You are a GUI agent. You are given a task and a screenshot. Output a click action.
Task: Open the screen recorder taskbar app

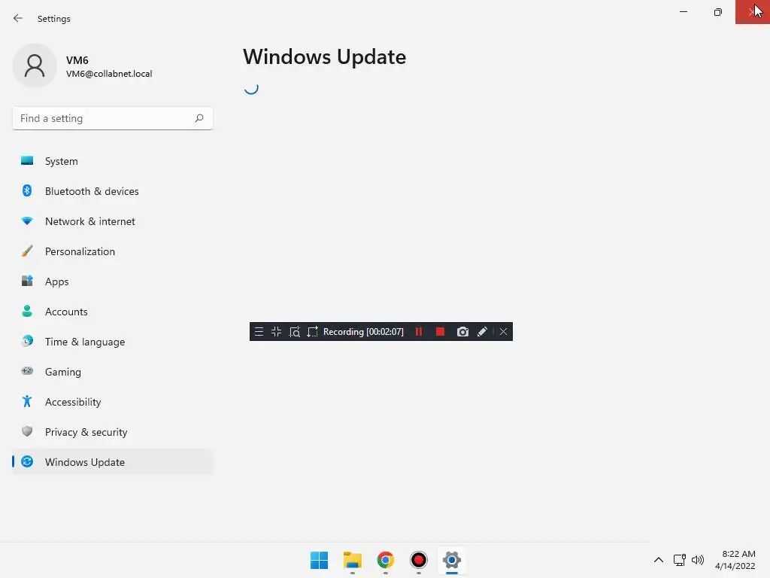point(418,560)
